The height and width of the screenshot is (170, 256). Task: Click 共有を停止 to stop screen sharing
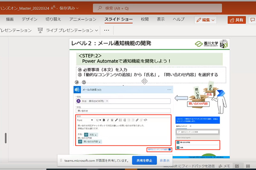(x=144, y=161)
